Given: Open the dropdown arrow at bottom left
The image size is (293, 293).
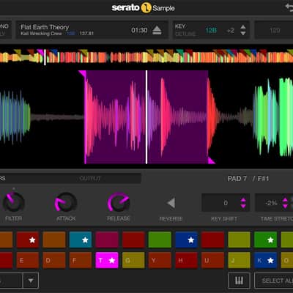Looking at the screenshot, I should (31, 281).
